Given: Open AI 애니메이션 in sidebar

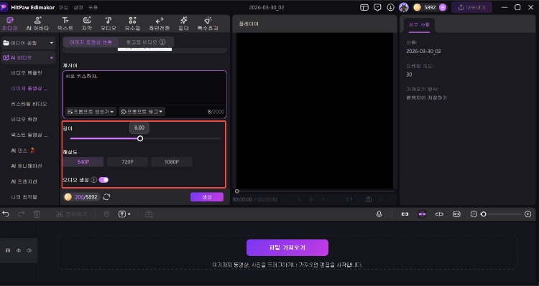Looking at the screenshot, I should (27, 166).
